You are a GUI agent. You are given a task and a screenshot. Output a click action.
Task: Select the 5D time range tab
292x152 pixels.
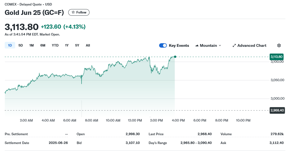(21, 45)
